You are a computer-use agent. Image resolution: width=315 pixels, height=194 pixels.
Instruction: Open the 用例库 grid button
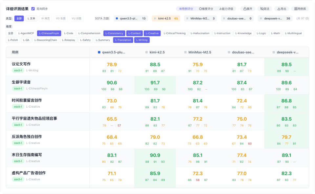click(x=300, y=9)
